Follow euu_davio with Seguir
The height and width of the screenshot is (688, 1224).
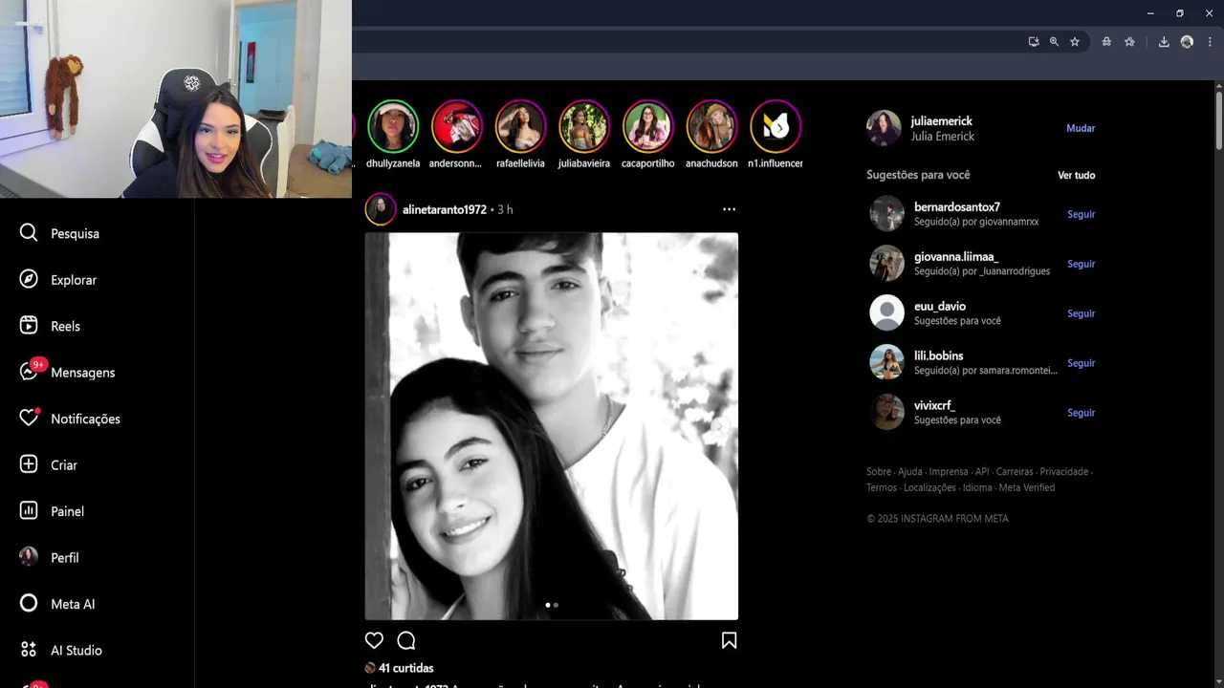(1082, 313)
